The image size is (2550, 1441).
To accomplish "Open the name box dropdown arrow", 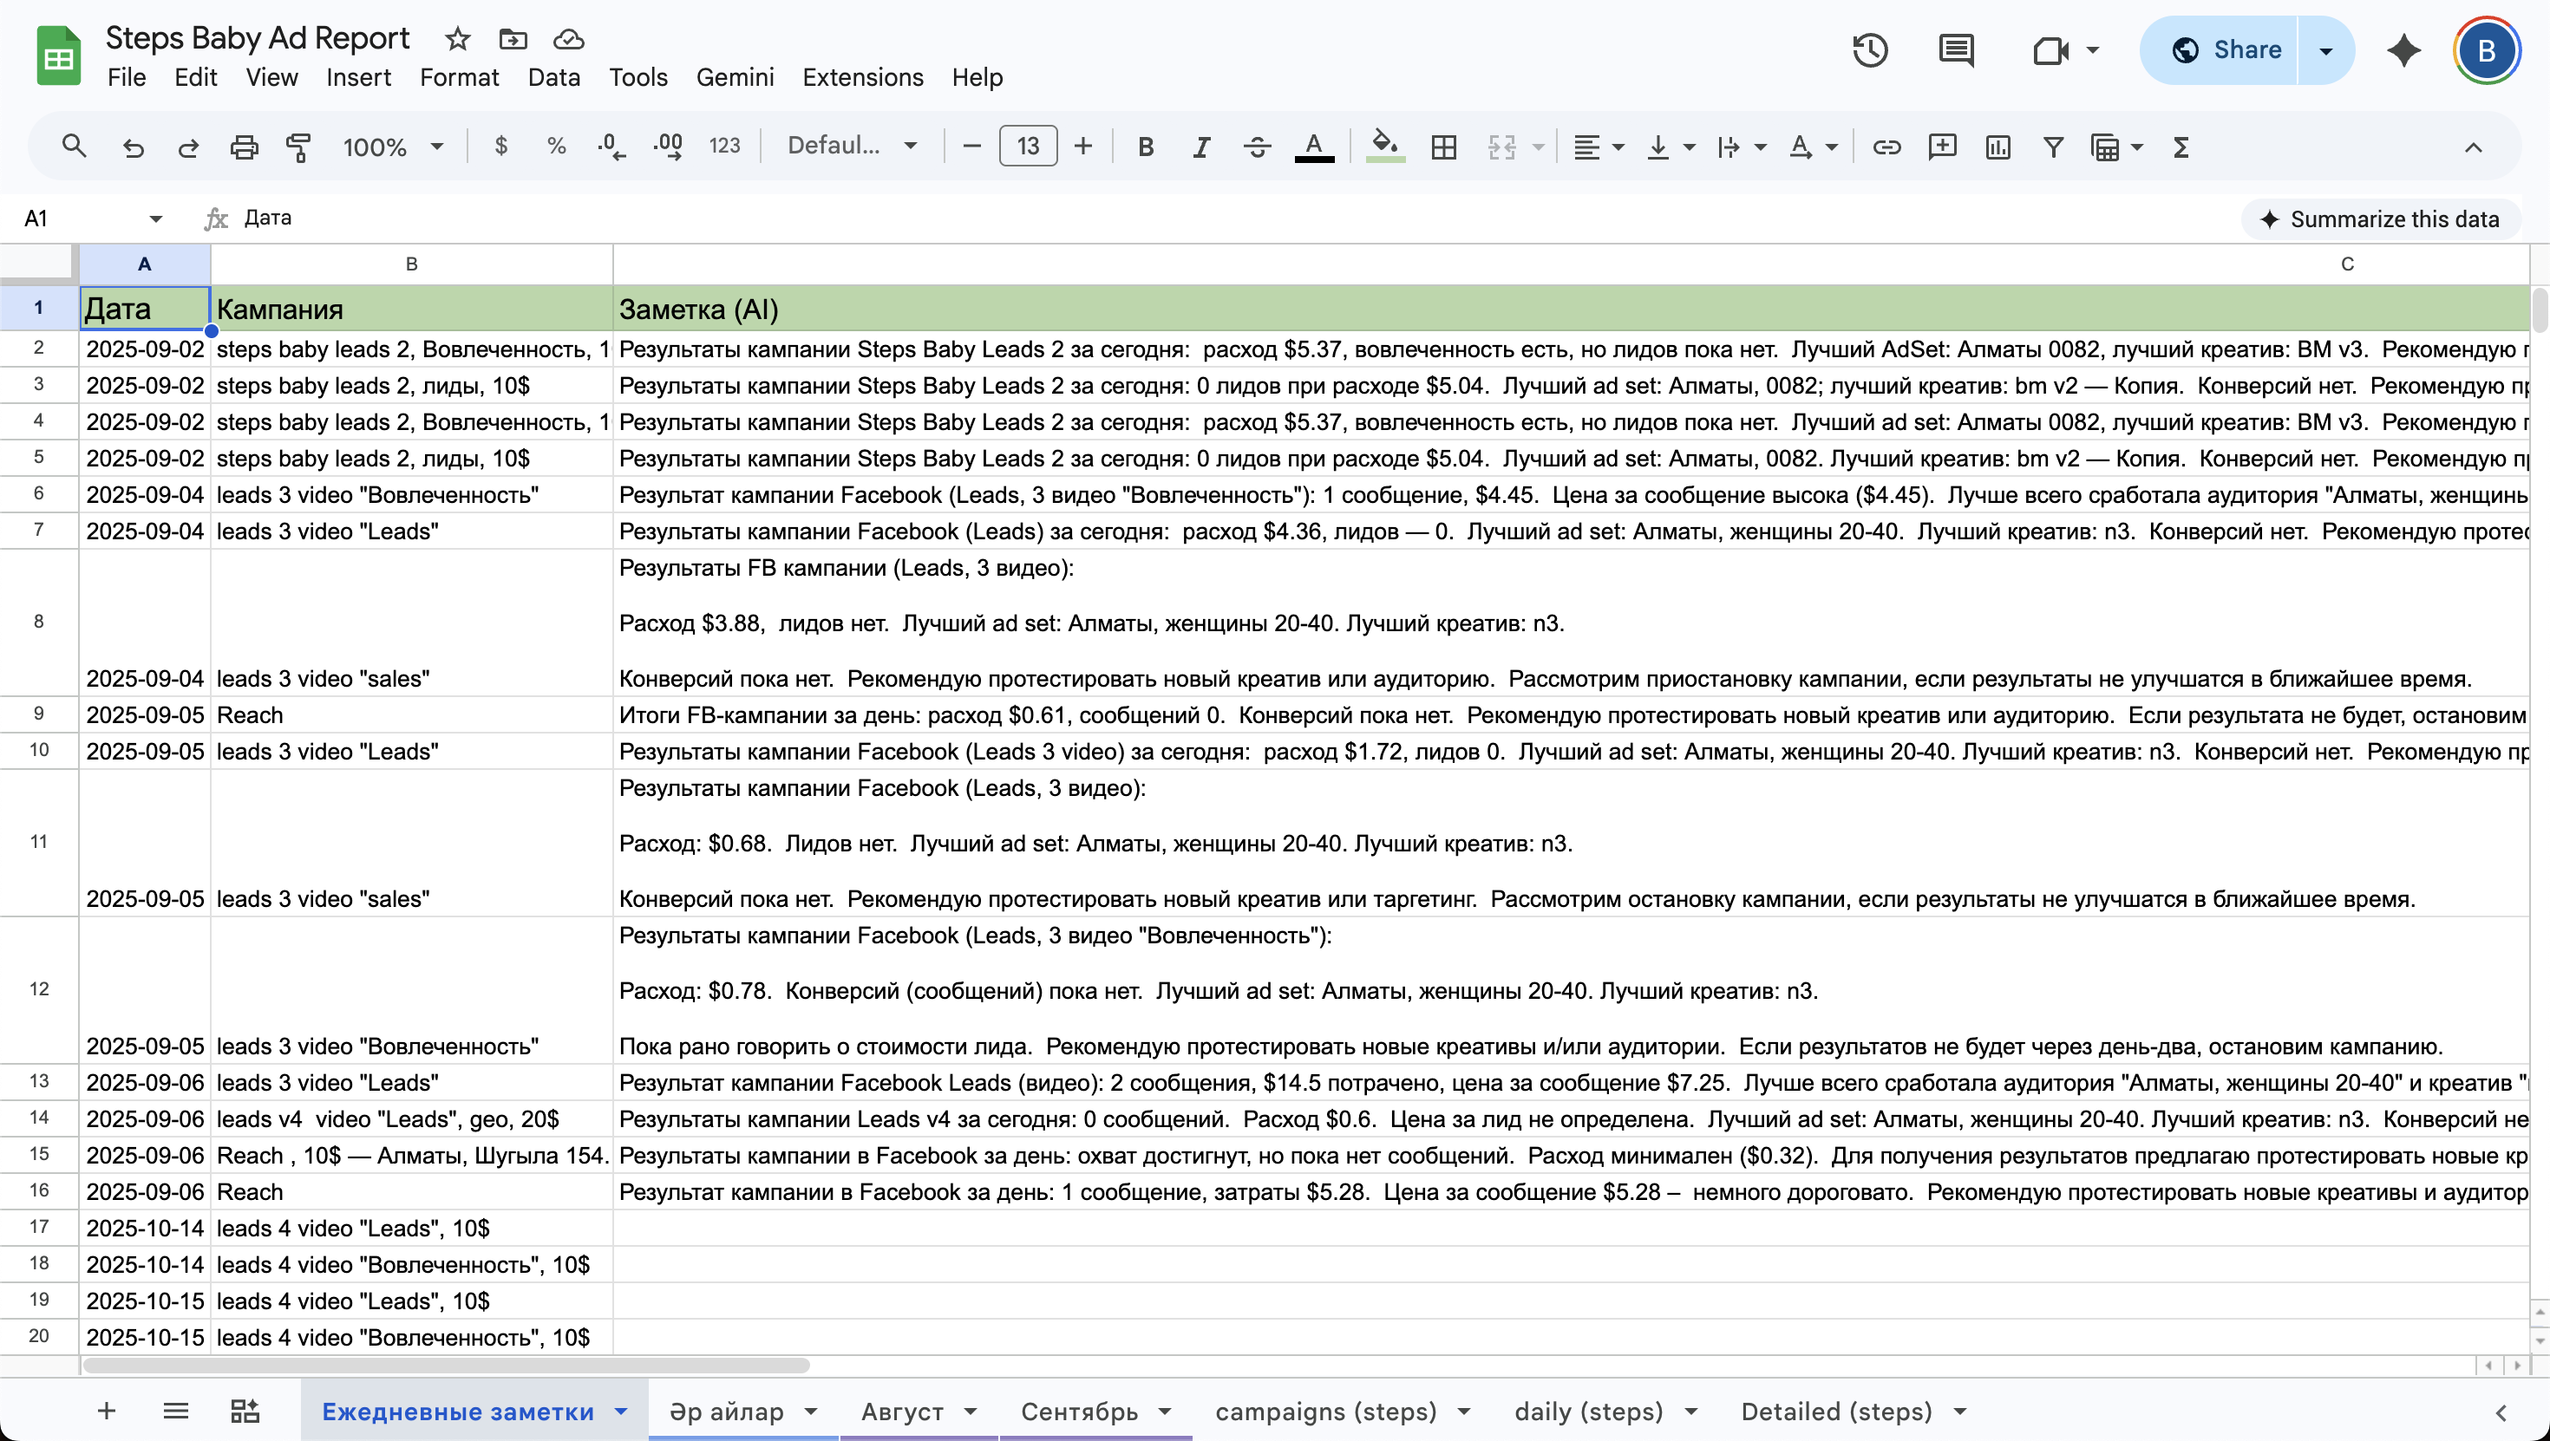I will click(x=155, y=218).
